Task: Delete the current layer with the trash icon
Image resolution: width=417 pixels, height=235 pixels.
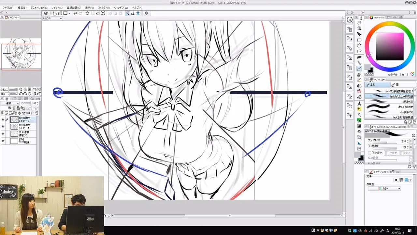Action: click(x=37, y=113)
